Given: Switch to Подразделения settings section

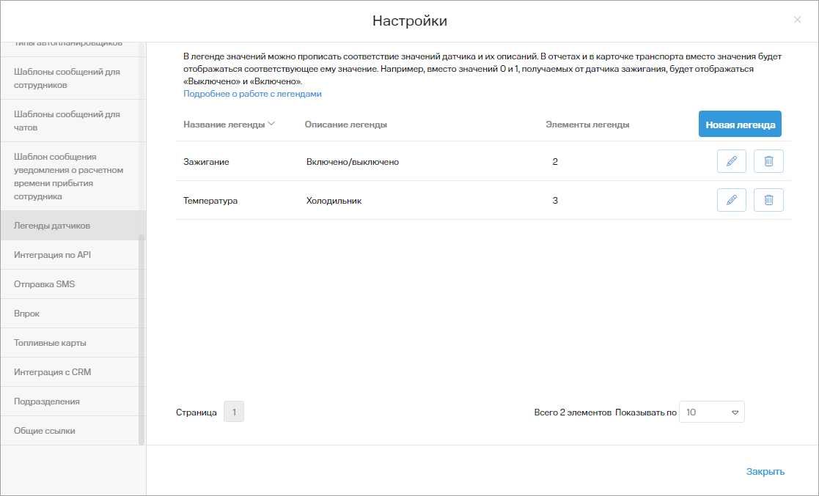Looking at the screenshot, I should pyautogui.click(x=70, y=401).
